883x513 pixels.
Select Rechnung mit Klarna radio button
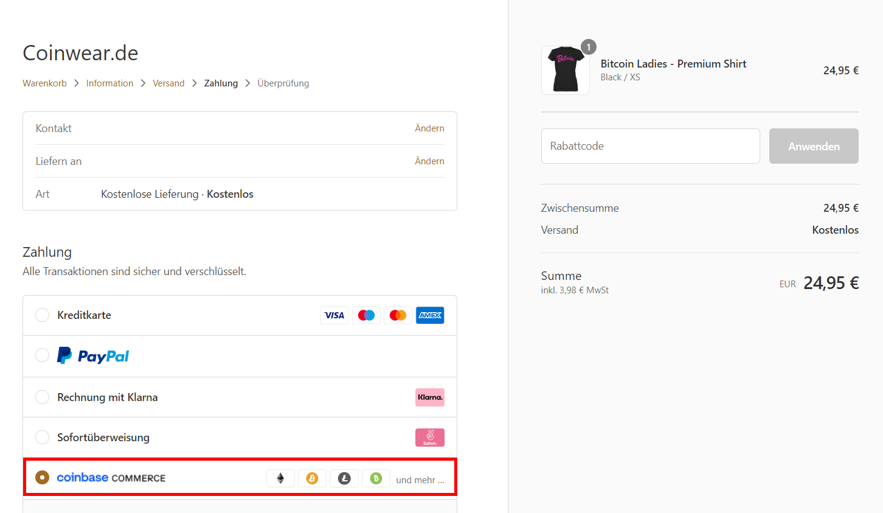pyautogui.click(x=42, y=397)
